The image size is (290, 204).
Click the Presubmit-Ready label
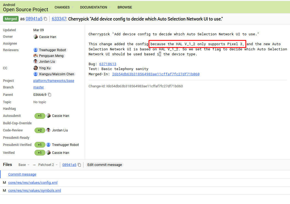pyautogui.click(x=16, y=137)
